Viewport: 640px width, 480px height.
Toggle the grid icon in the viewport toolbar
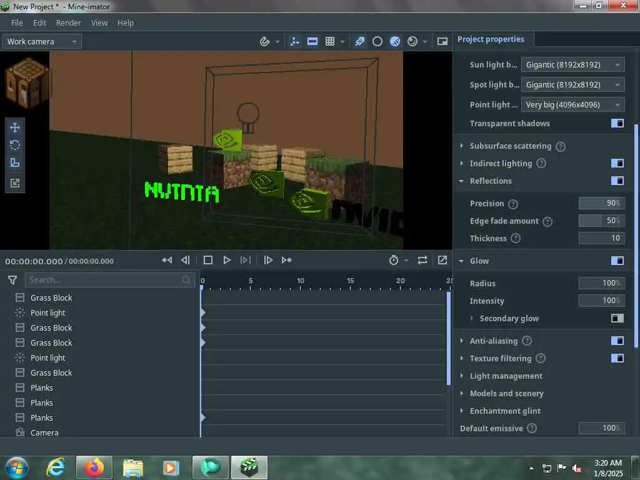coord(330,41)
